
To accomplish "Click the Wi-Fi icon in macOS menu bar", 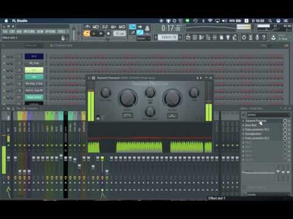I will [x=210, y=21].
